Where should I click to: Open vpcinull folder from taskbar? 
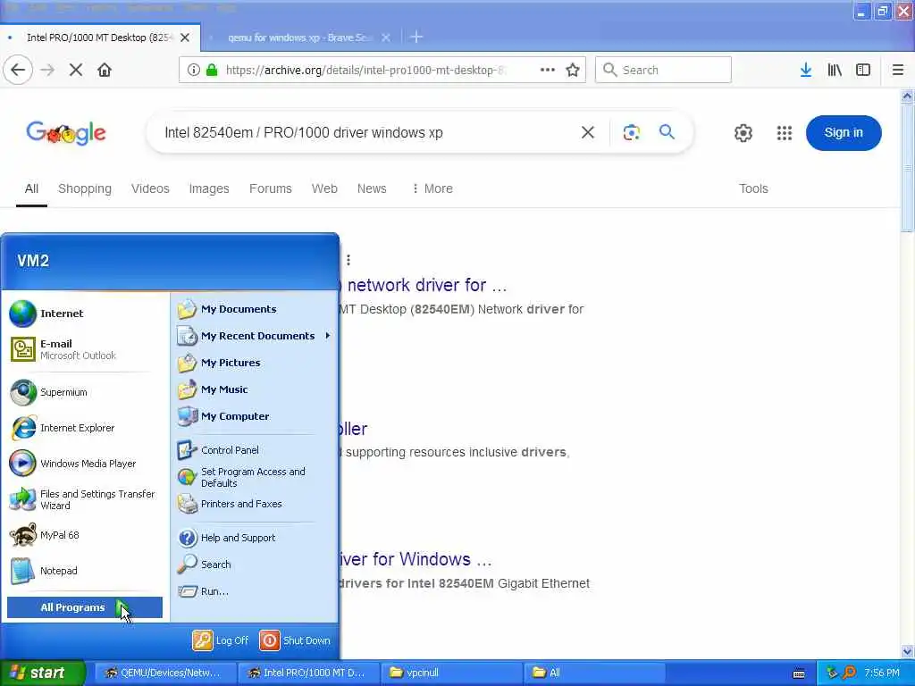(x=451, y=673)
